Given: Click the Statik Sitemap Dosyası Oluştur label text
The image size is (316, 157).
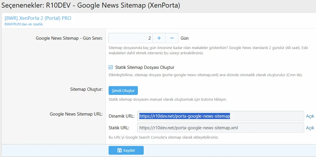Looking at the screenshot, I should tap(145, 67).
